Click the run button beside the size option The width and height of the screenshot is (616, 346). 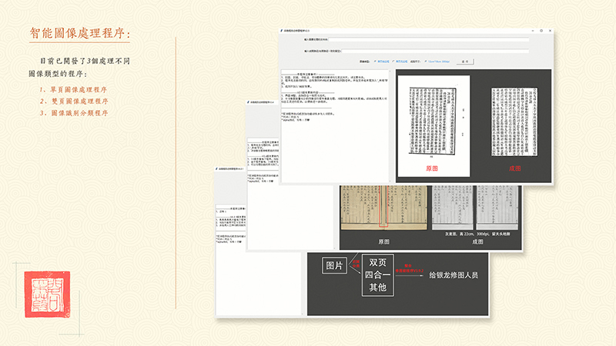465,62
